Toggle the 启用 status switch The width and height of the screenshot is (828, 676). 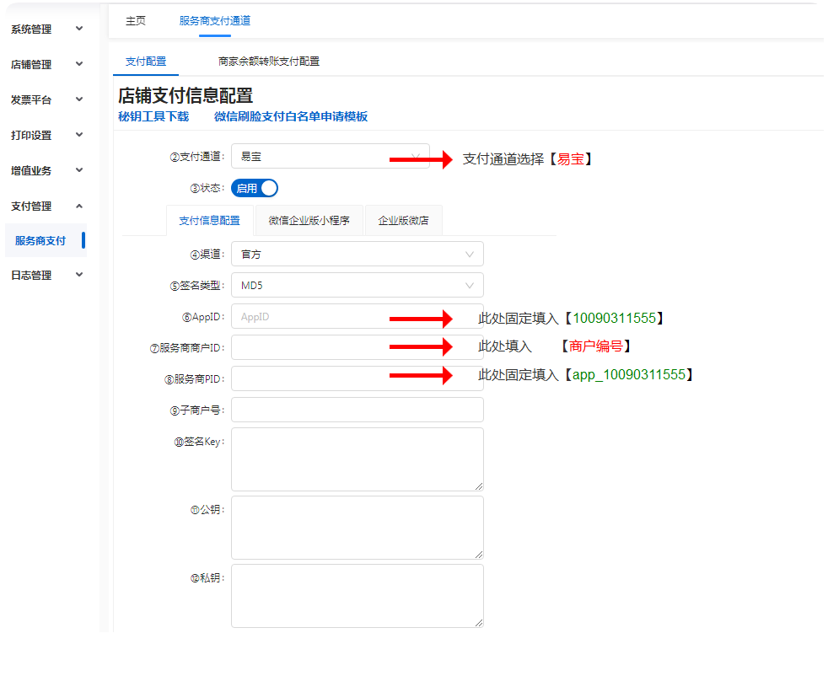254,189
